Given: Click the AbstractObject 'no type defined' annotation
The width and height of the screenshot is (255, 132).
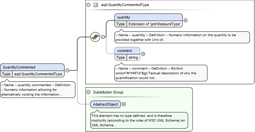Looking at the screenshot, I should coord(139,120).
